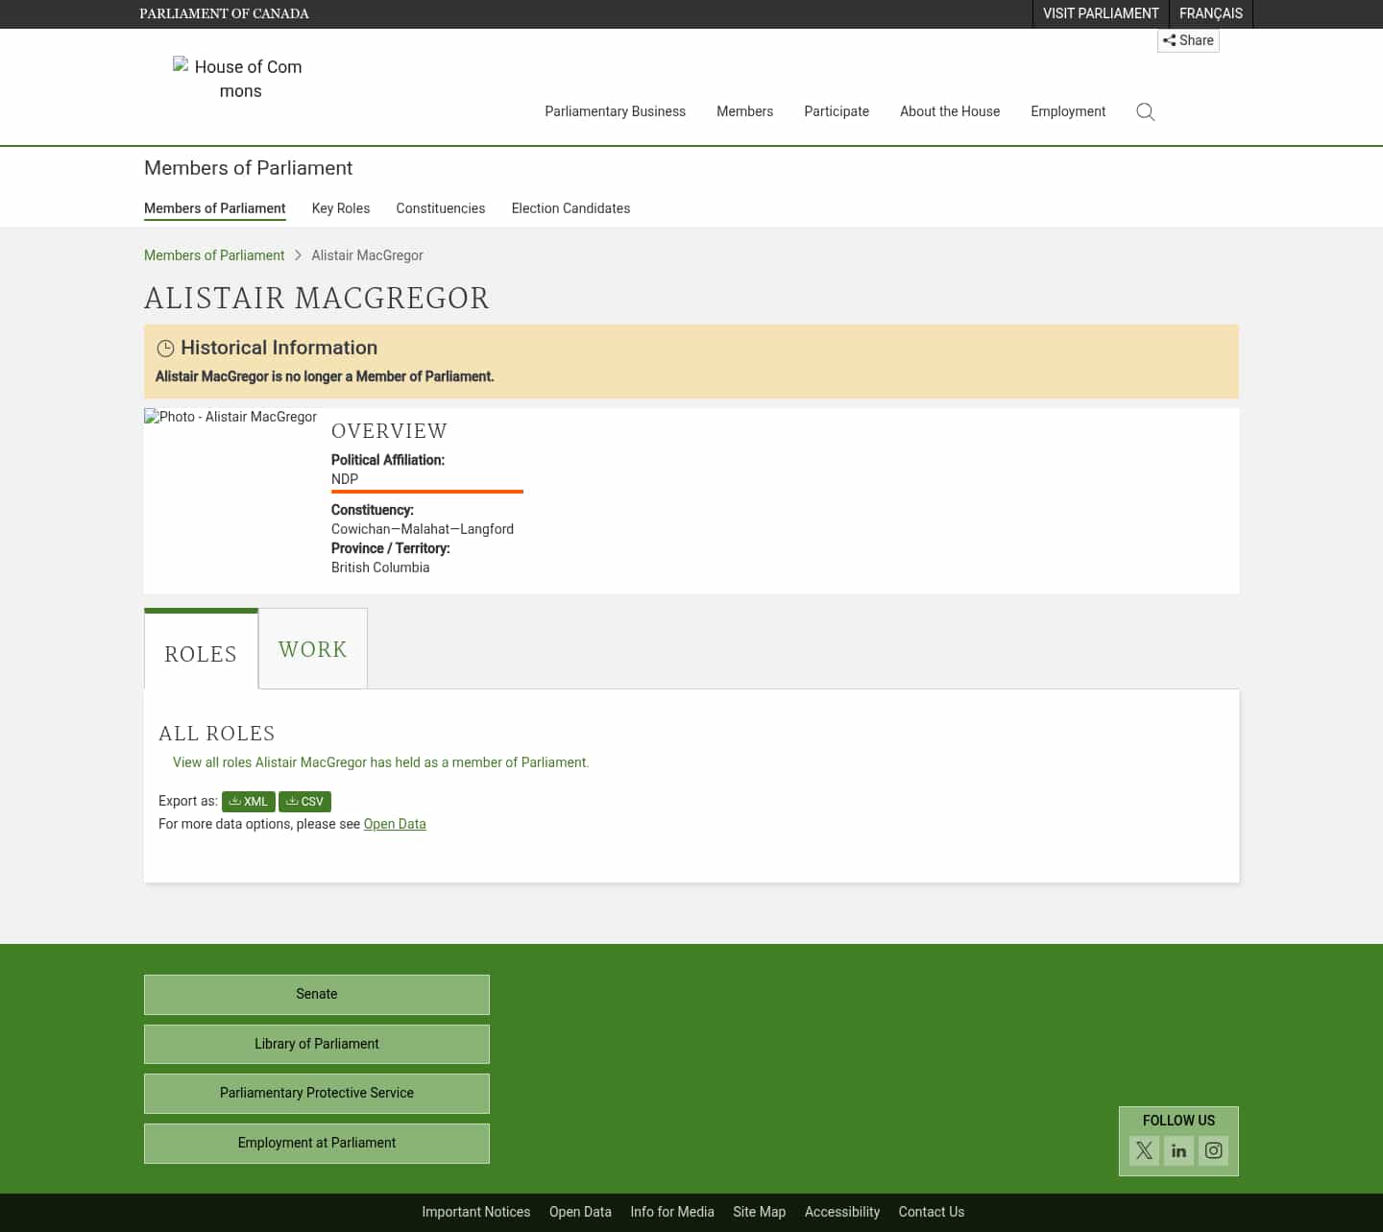
Task: Open the Instagram icon under Follow Us
Action: click(x=1213, y=1150)
